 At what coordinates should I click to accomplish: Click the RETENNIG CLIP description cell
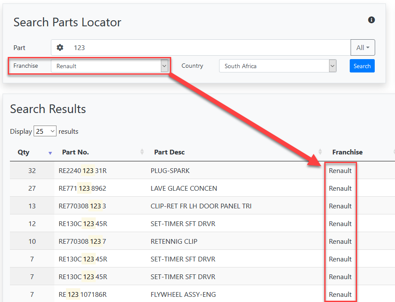click(174, 241)
